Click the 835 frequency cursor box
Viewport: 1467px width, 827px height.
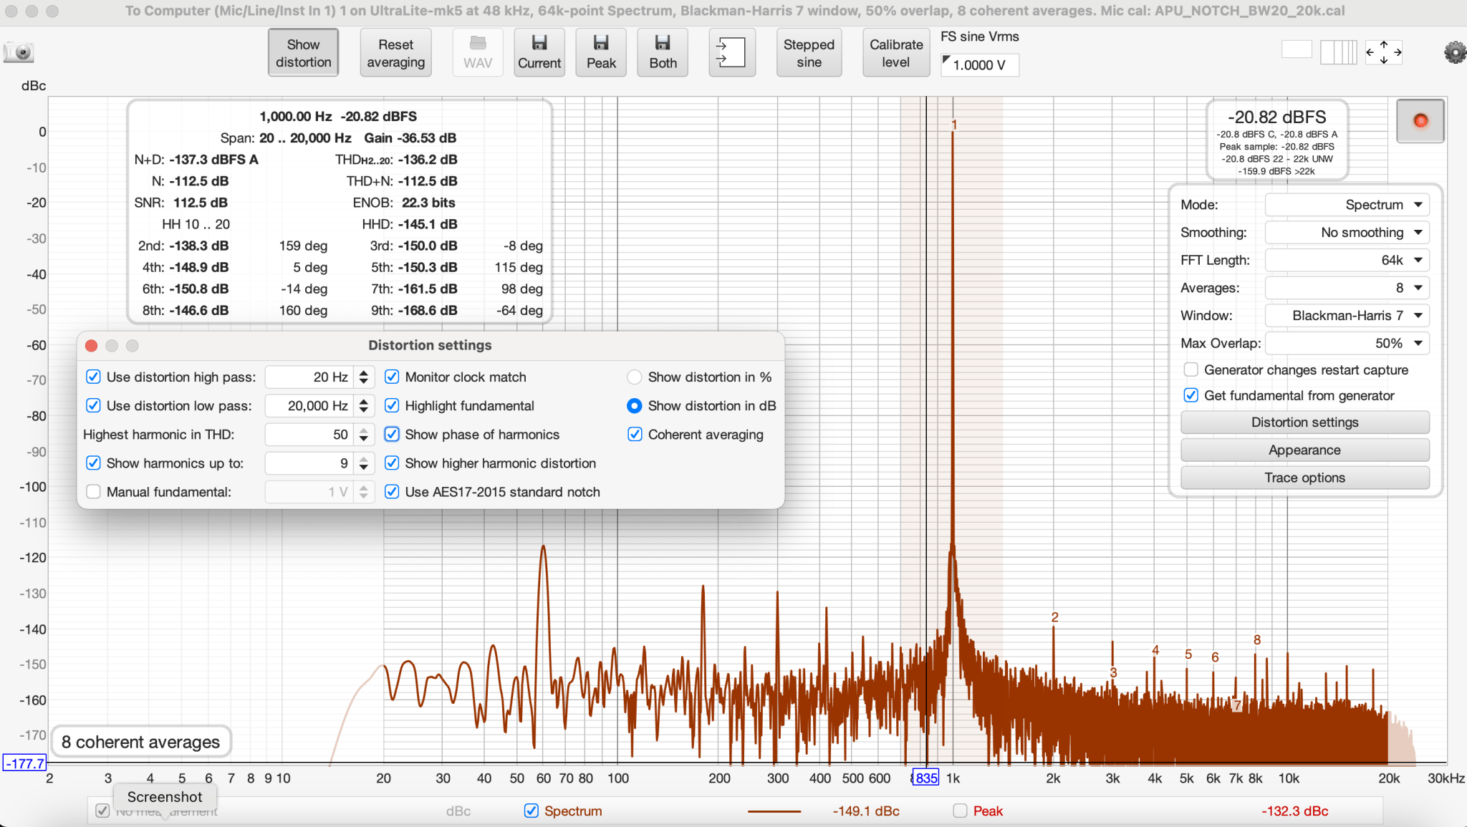click(925, 778)
